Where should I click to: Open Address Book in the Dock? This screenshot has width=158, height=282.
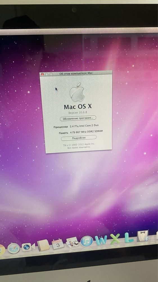pos(43,246)
